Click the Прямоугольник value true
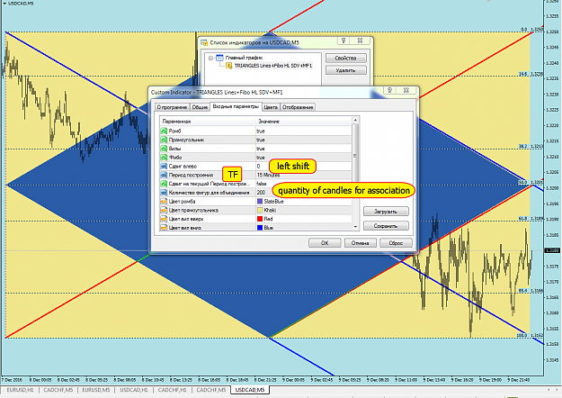Image resolution: width=562 pixels, height=398 pixels. click(x=261, y=140)
